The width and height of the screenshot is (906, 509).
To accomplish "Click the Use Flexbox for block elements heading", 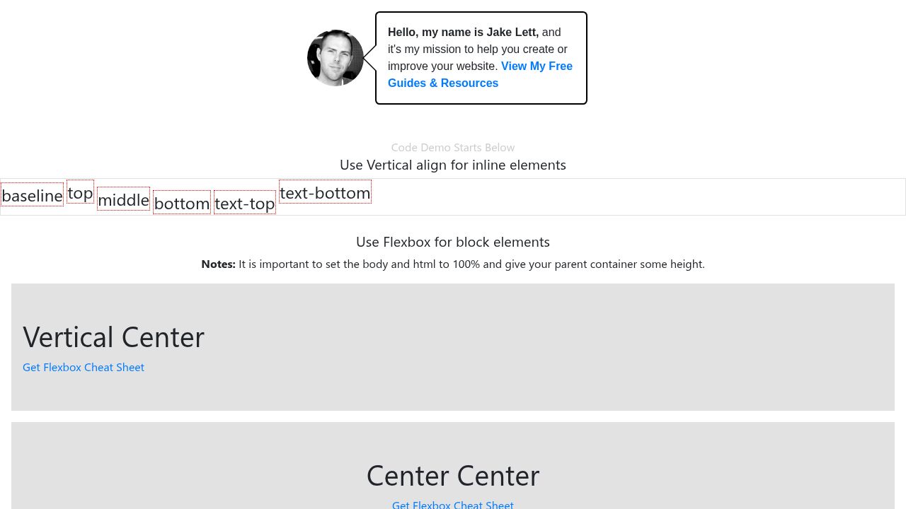I will [452, 241].
